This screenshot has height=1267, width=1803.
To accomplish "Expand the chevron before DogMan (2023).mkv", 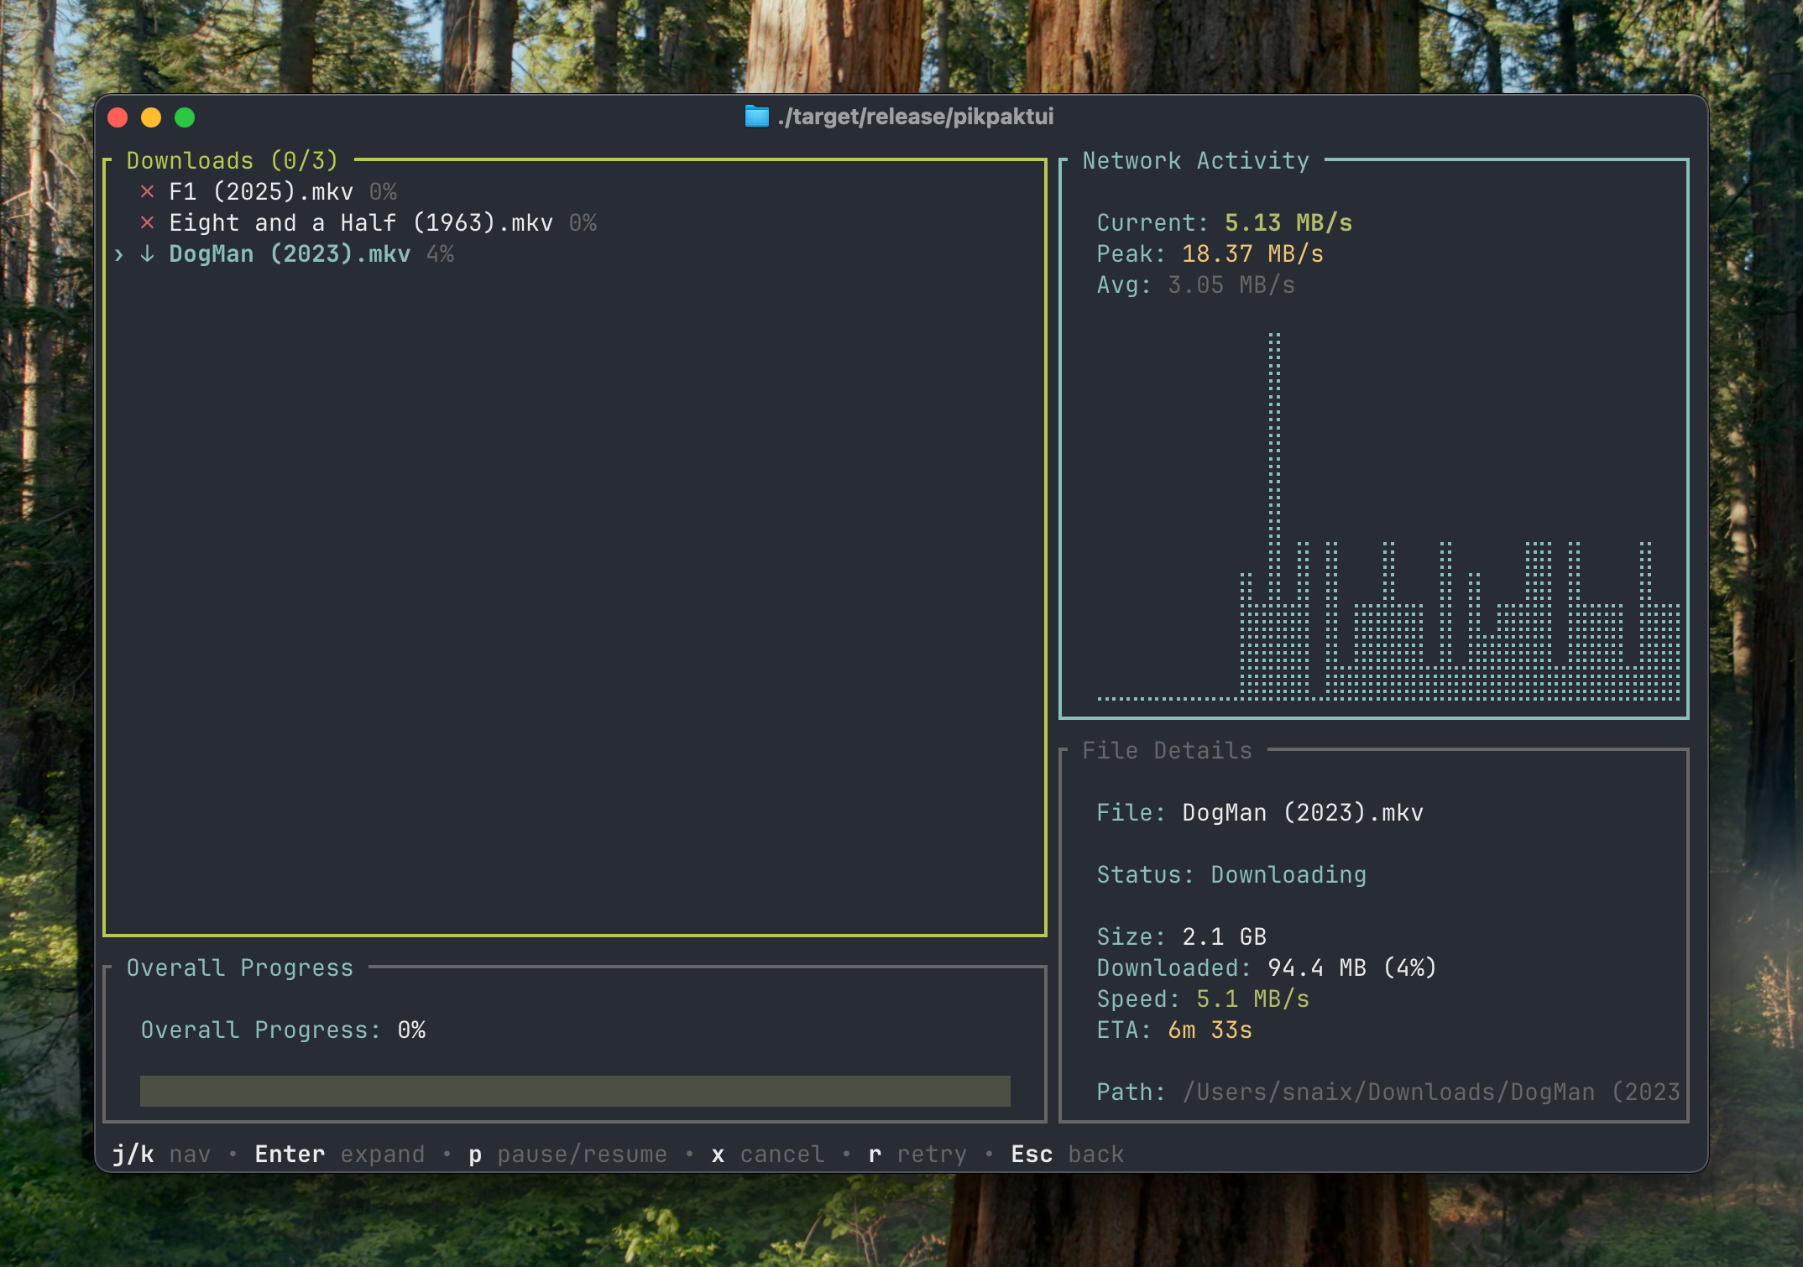I will pos(119,253).
